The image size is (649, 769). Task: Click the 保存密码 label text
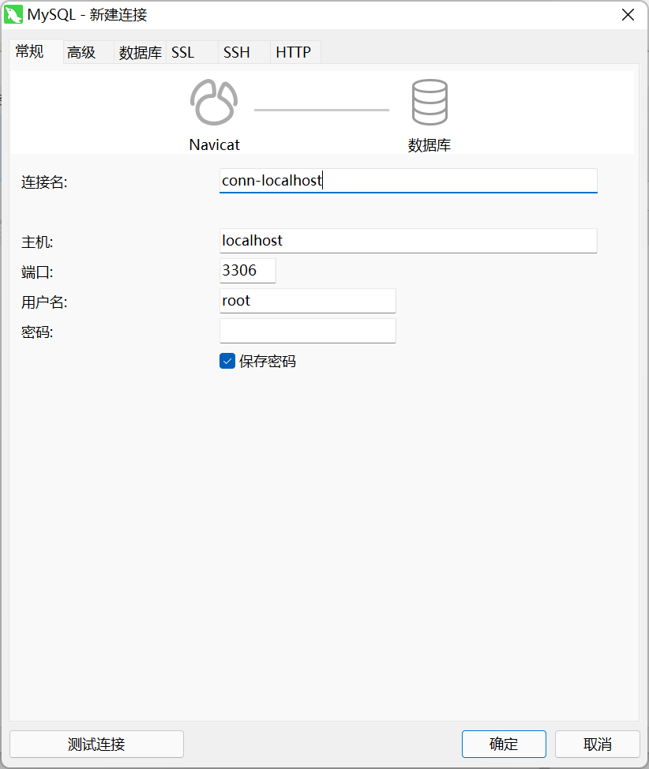(268, 361)
